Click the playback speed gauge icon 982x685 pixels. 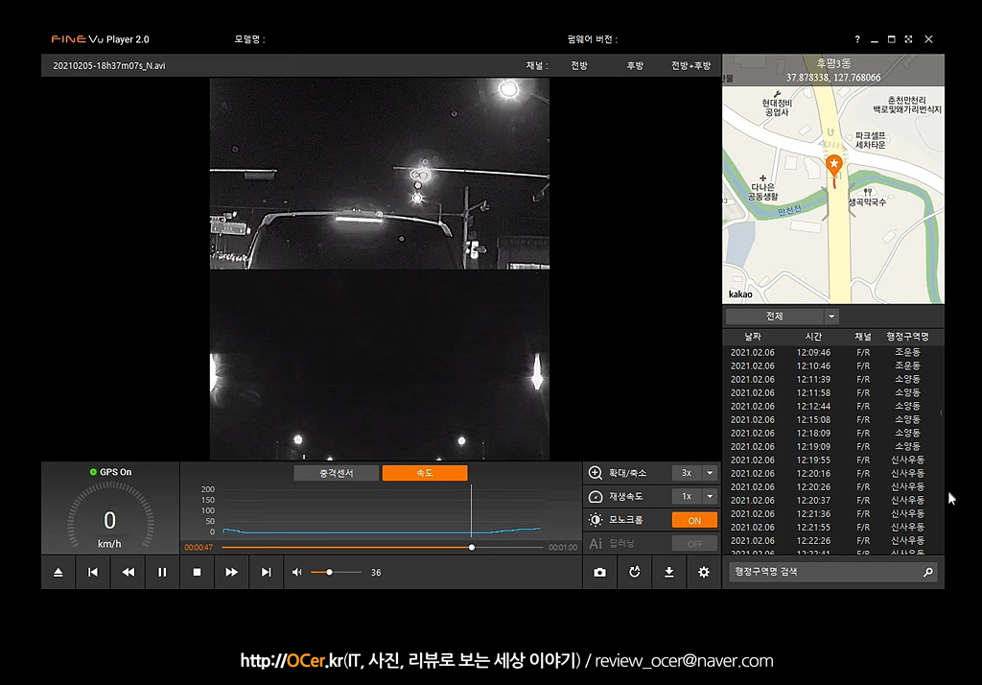pyautogui.click(x=596, y=496)
